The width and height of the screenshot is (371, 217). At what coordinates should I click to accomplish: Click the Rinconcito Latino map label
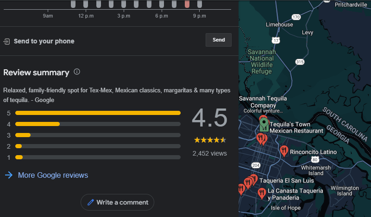click(313, 152)
